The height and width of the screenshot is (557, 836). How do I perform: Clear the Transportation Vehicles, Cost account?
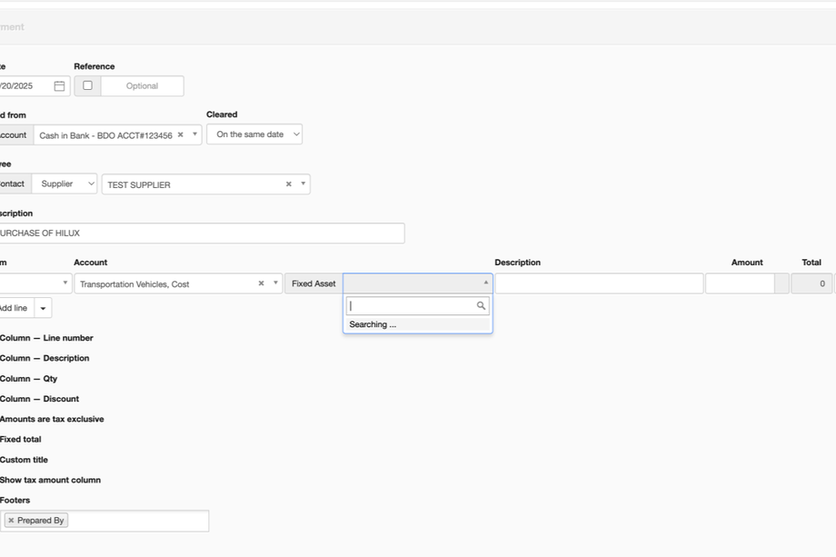[x=261, y=283]
